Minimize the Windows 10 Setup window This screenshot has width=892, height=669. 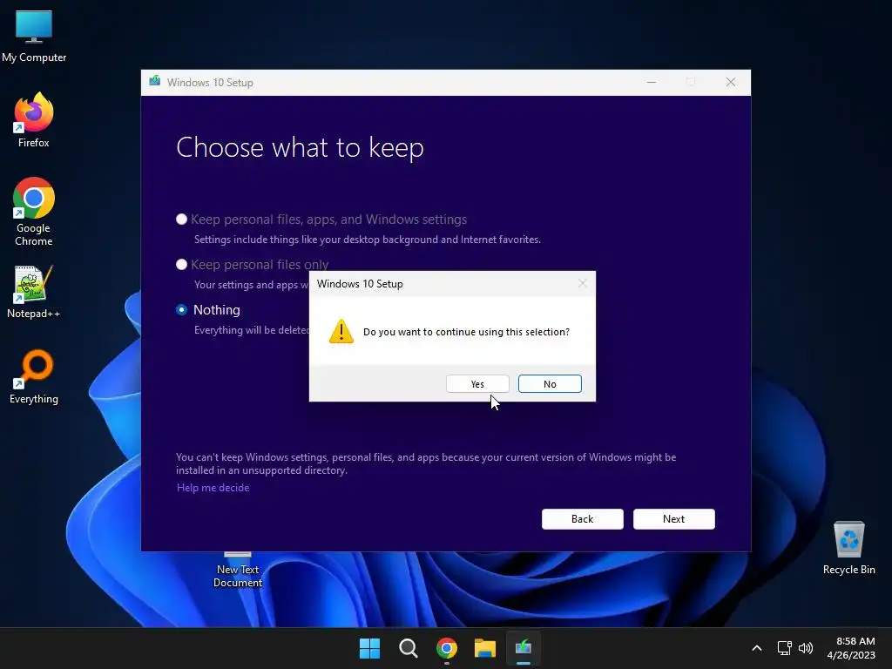tap(652, 83)
